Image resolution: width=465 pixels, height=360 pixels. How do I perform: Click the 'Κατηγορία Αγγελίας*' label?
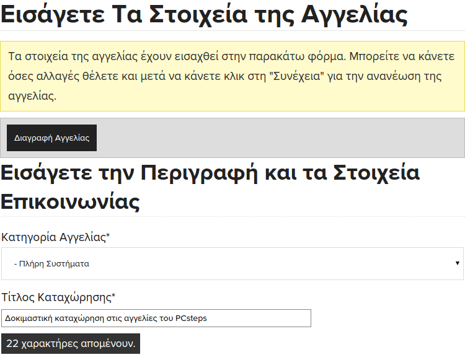click(55, 237)
